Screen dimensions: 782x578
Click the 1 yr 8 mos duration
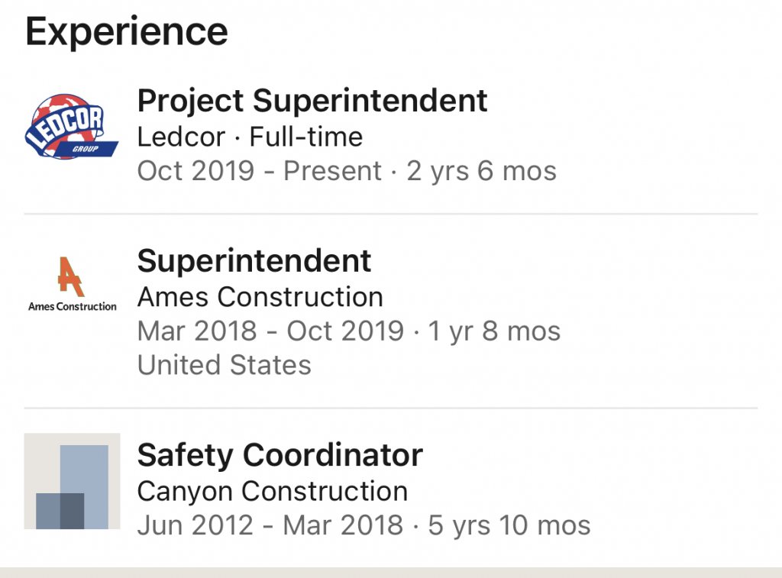(494, 331)
